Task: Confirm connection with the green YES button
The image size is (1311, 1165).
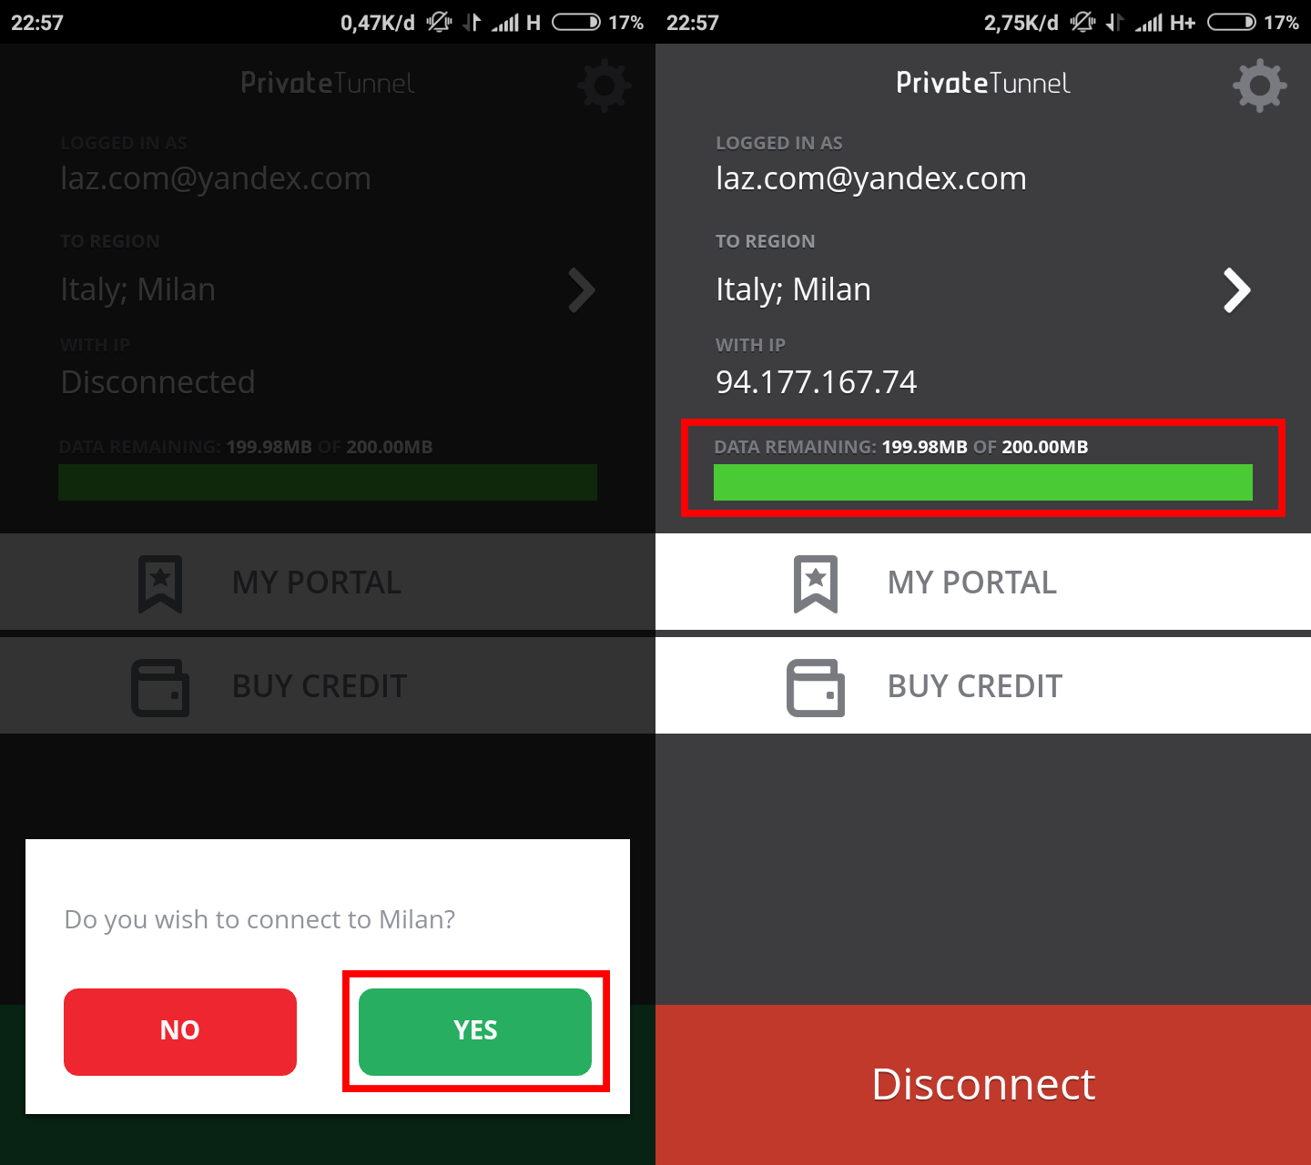Action: coord(475,1031)
